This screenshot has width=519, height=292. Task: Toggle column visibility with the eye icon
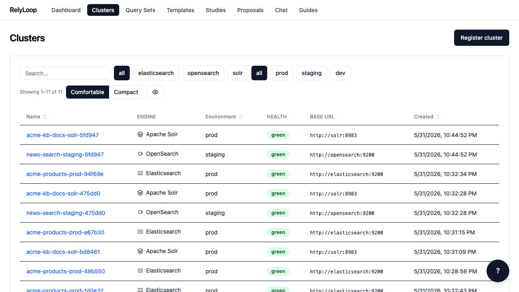[x=155, y=92]
